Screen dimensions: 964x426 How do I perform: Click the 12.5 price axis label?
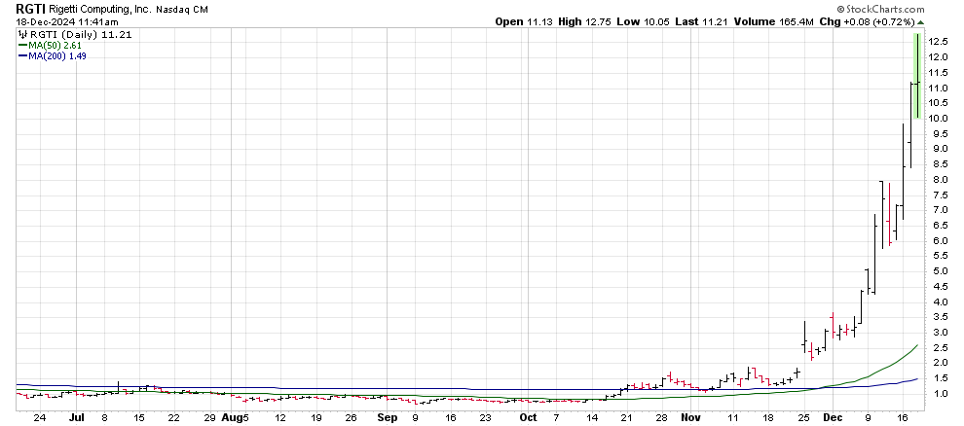coord(938,42)
